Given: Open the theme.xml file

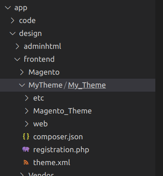Looking at the screenshot, I should click(x=52, y=162).
